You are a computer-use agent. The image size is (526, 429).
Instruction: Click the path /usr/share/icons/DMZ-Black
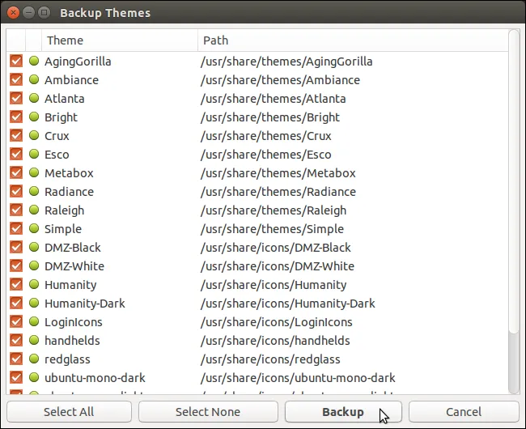tap(275, 248)
